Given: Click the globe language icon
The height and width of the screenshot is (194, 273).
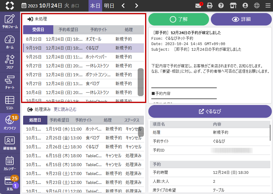Looking at the screenshot, I should point(257,6).
